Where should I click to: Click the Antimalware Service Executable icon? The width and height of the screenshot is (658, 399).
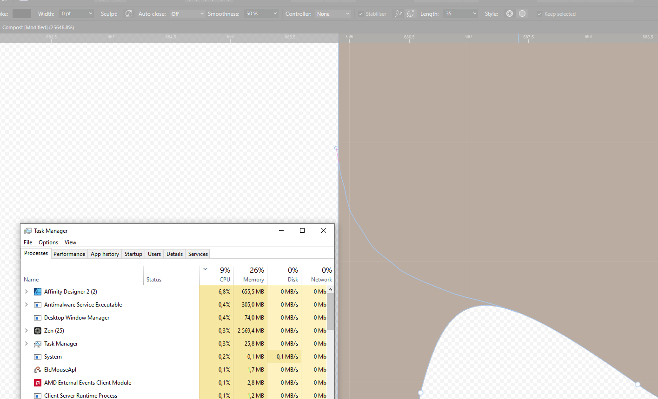coord(38,305)
